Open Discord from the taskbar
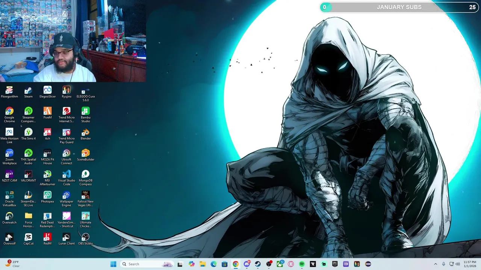 (247, 264)
